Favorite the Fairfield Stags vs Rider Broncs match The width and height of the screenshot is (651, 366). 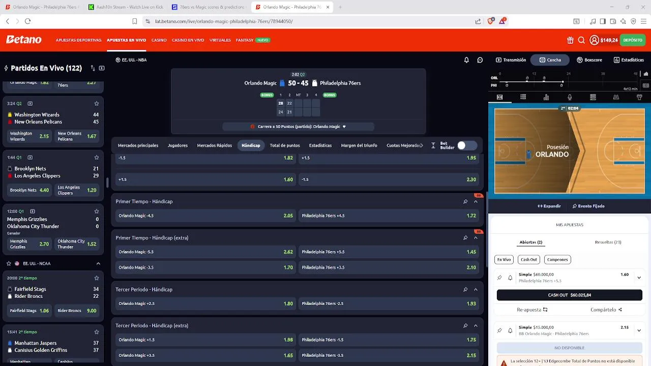(96, 278)
